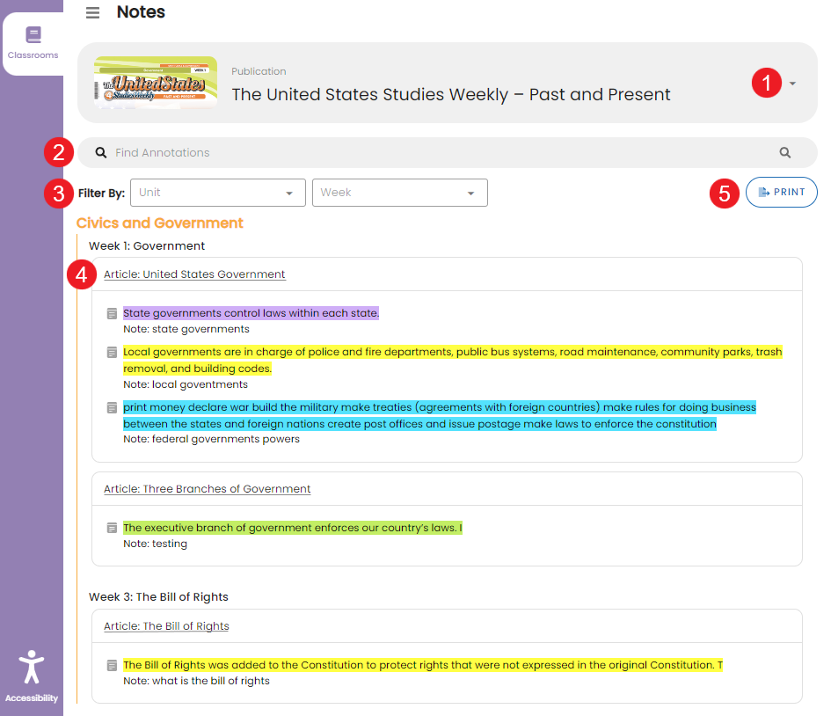Image resolution: width=831 pixels, height=716 pixels.
Task: Open Article: The Bill of Rights link
Action: click(x=166, y=626)
